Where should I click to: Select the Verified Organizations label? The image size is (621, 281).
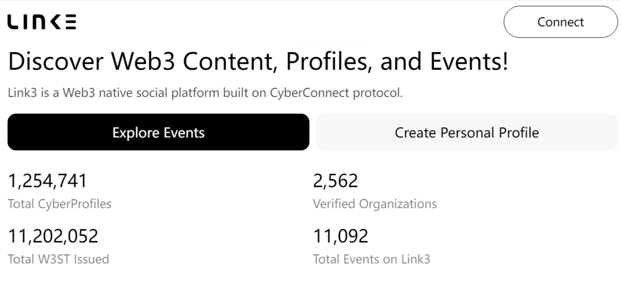click(x=375, y=204)
